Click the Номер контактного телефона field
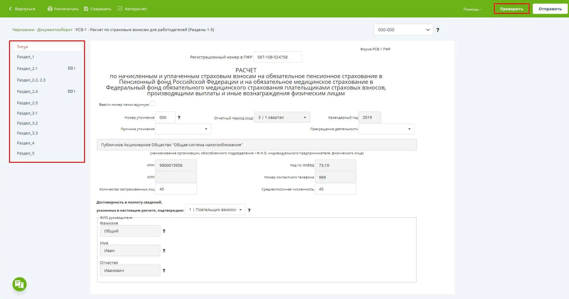 tap(335, 177)
